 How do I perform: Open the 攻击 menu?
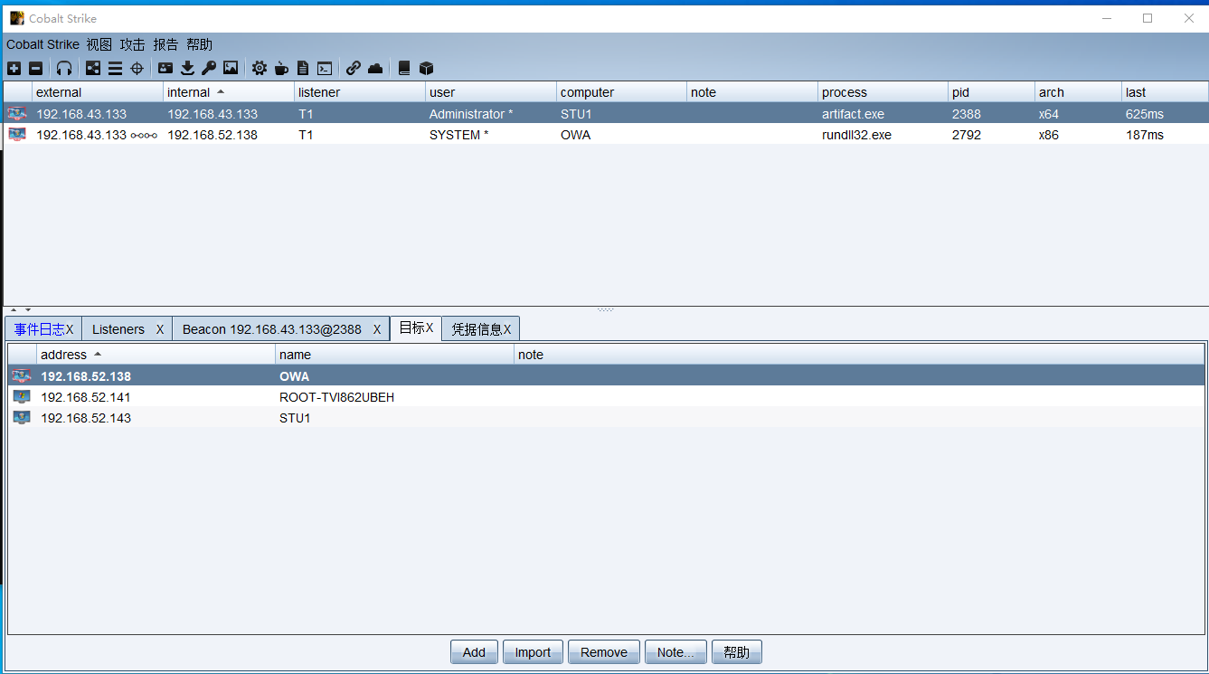133,44
